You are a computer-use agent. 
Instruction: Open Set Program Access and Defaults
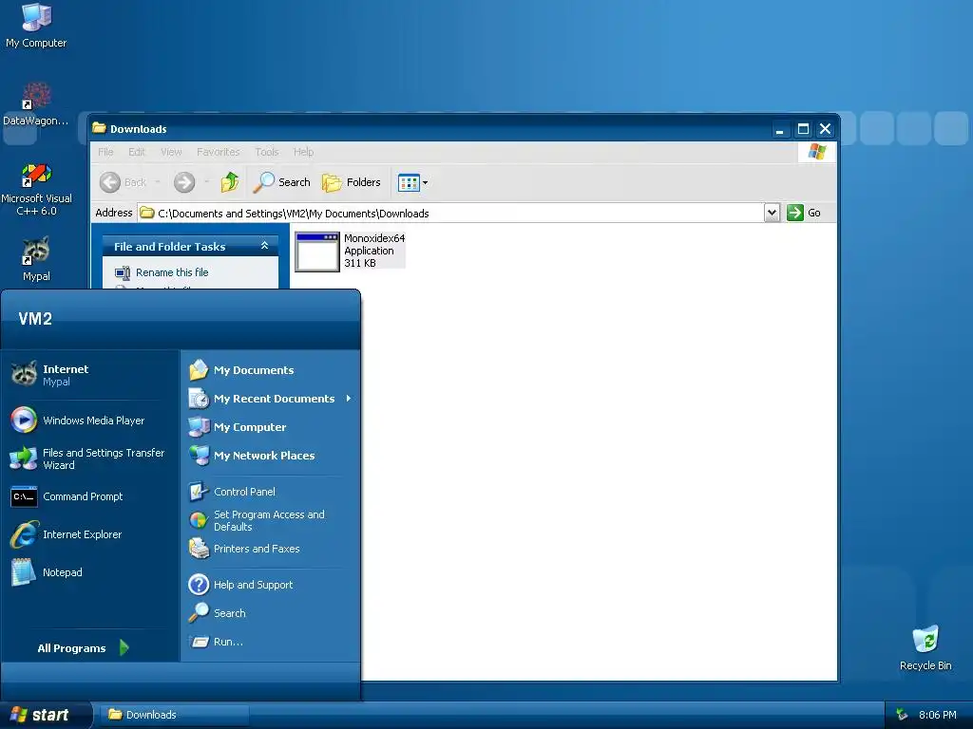point(271,521)
